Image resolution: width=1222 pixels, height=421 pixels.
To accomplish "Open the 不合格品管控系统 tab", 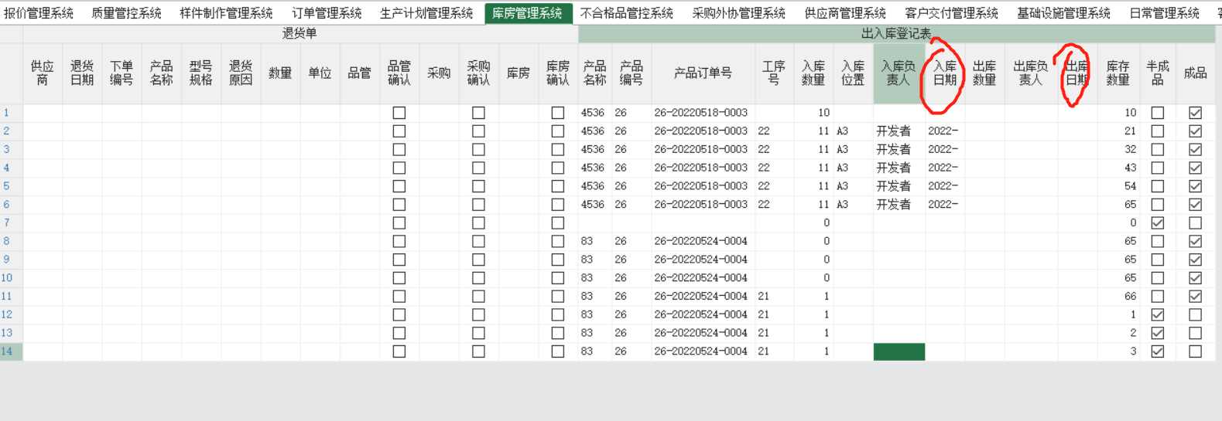I will pyautogui.click(x=626, y=13).
